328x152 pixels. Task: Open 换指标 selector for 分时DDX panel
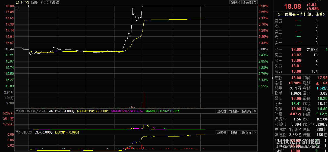point(247,132)
